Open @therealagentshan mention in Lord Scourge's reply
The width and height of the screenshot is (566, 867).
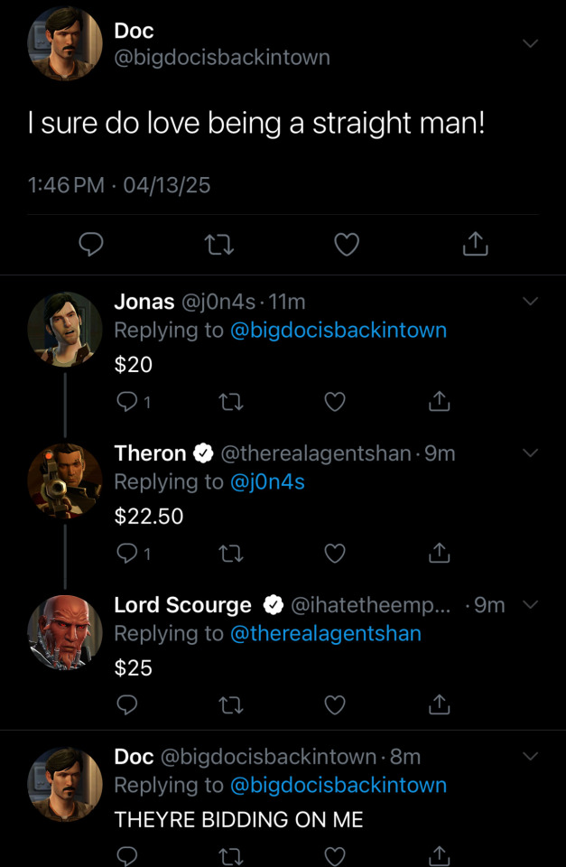[x=326, y=634]
